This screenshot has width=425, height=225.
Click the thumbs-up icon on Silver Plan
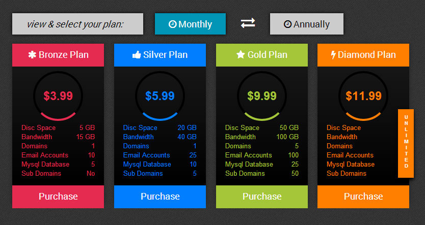(137, 55)
